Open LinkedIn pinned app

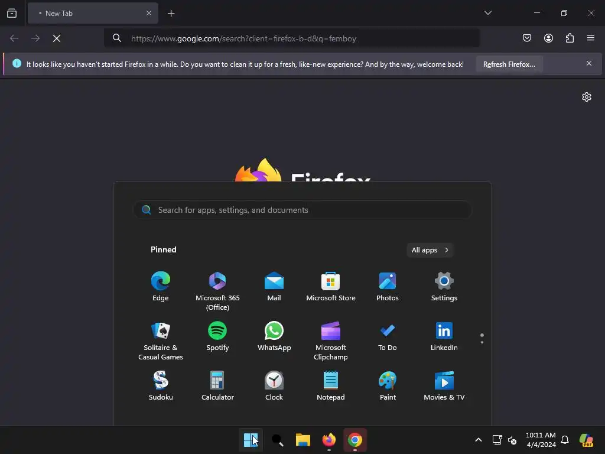(x=444, y=336)
